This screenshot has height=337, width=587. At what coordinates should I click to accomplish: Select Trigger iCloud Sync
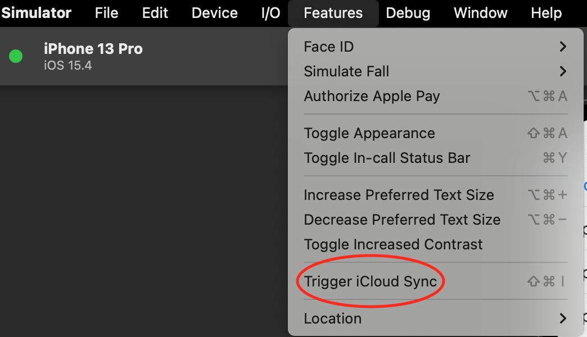371,282
